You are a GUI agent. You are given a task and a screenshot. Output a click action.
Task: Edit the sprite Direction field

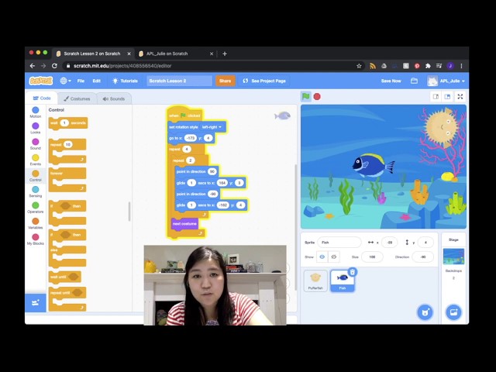423,257
